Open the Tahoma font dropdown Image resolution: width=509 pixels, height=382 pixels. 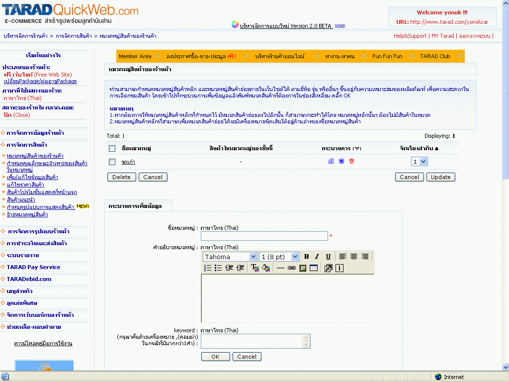[230, 257]
